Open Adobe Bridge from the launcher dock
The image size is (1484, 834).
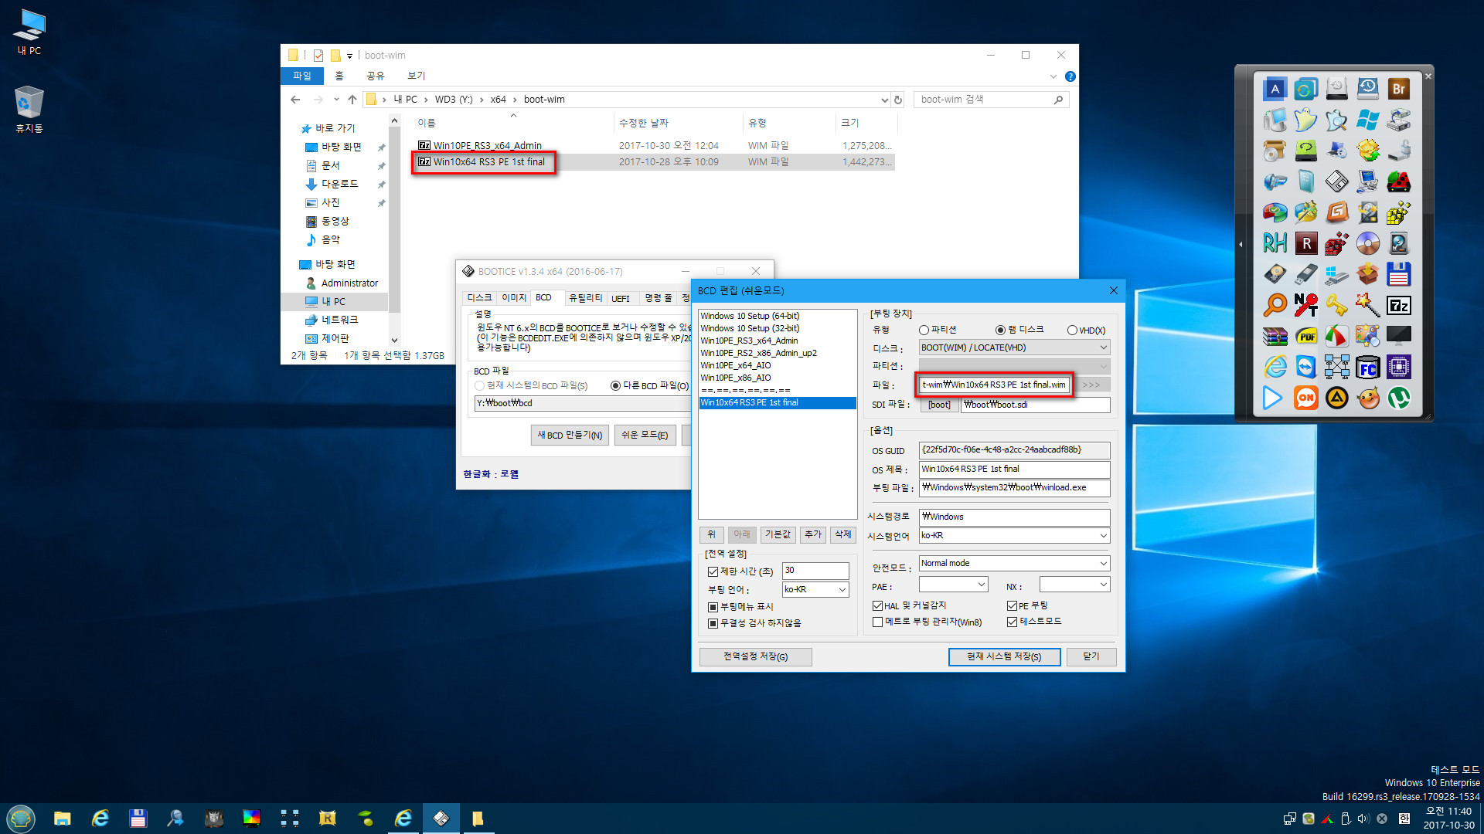1398,89
